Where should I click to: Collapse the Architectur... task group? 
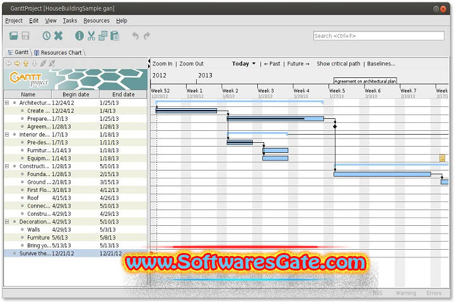click(7, 103)
